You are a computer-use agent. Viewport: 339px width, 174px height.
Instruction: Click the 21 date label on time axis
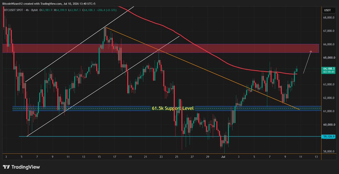coord(145,156)
